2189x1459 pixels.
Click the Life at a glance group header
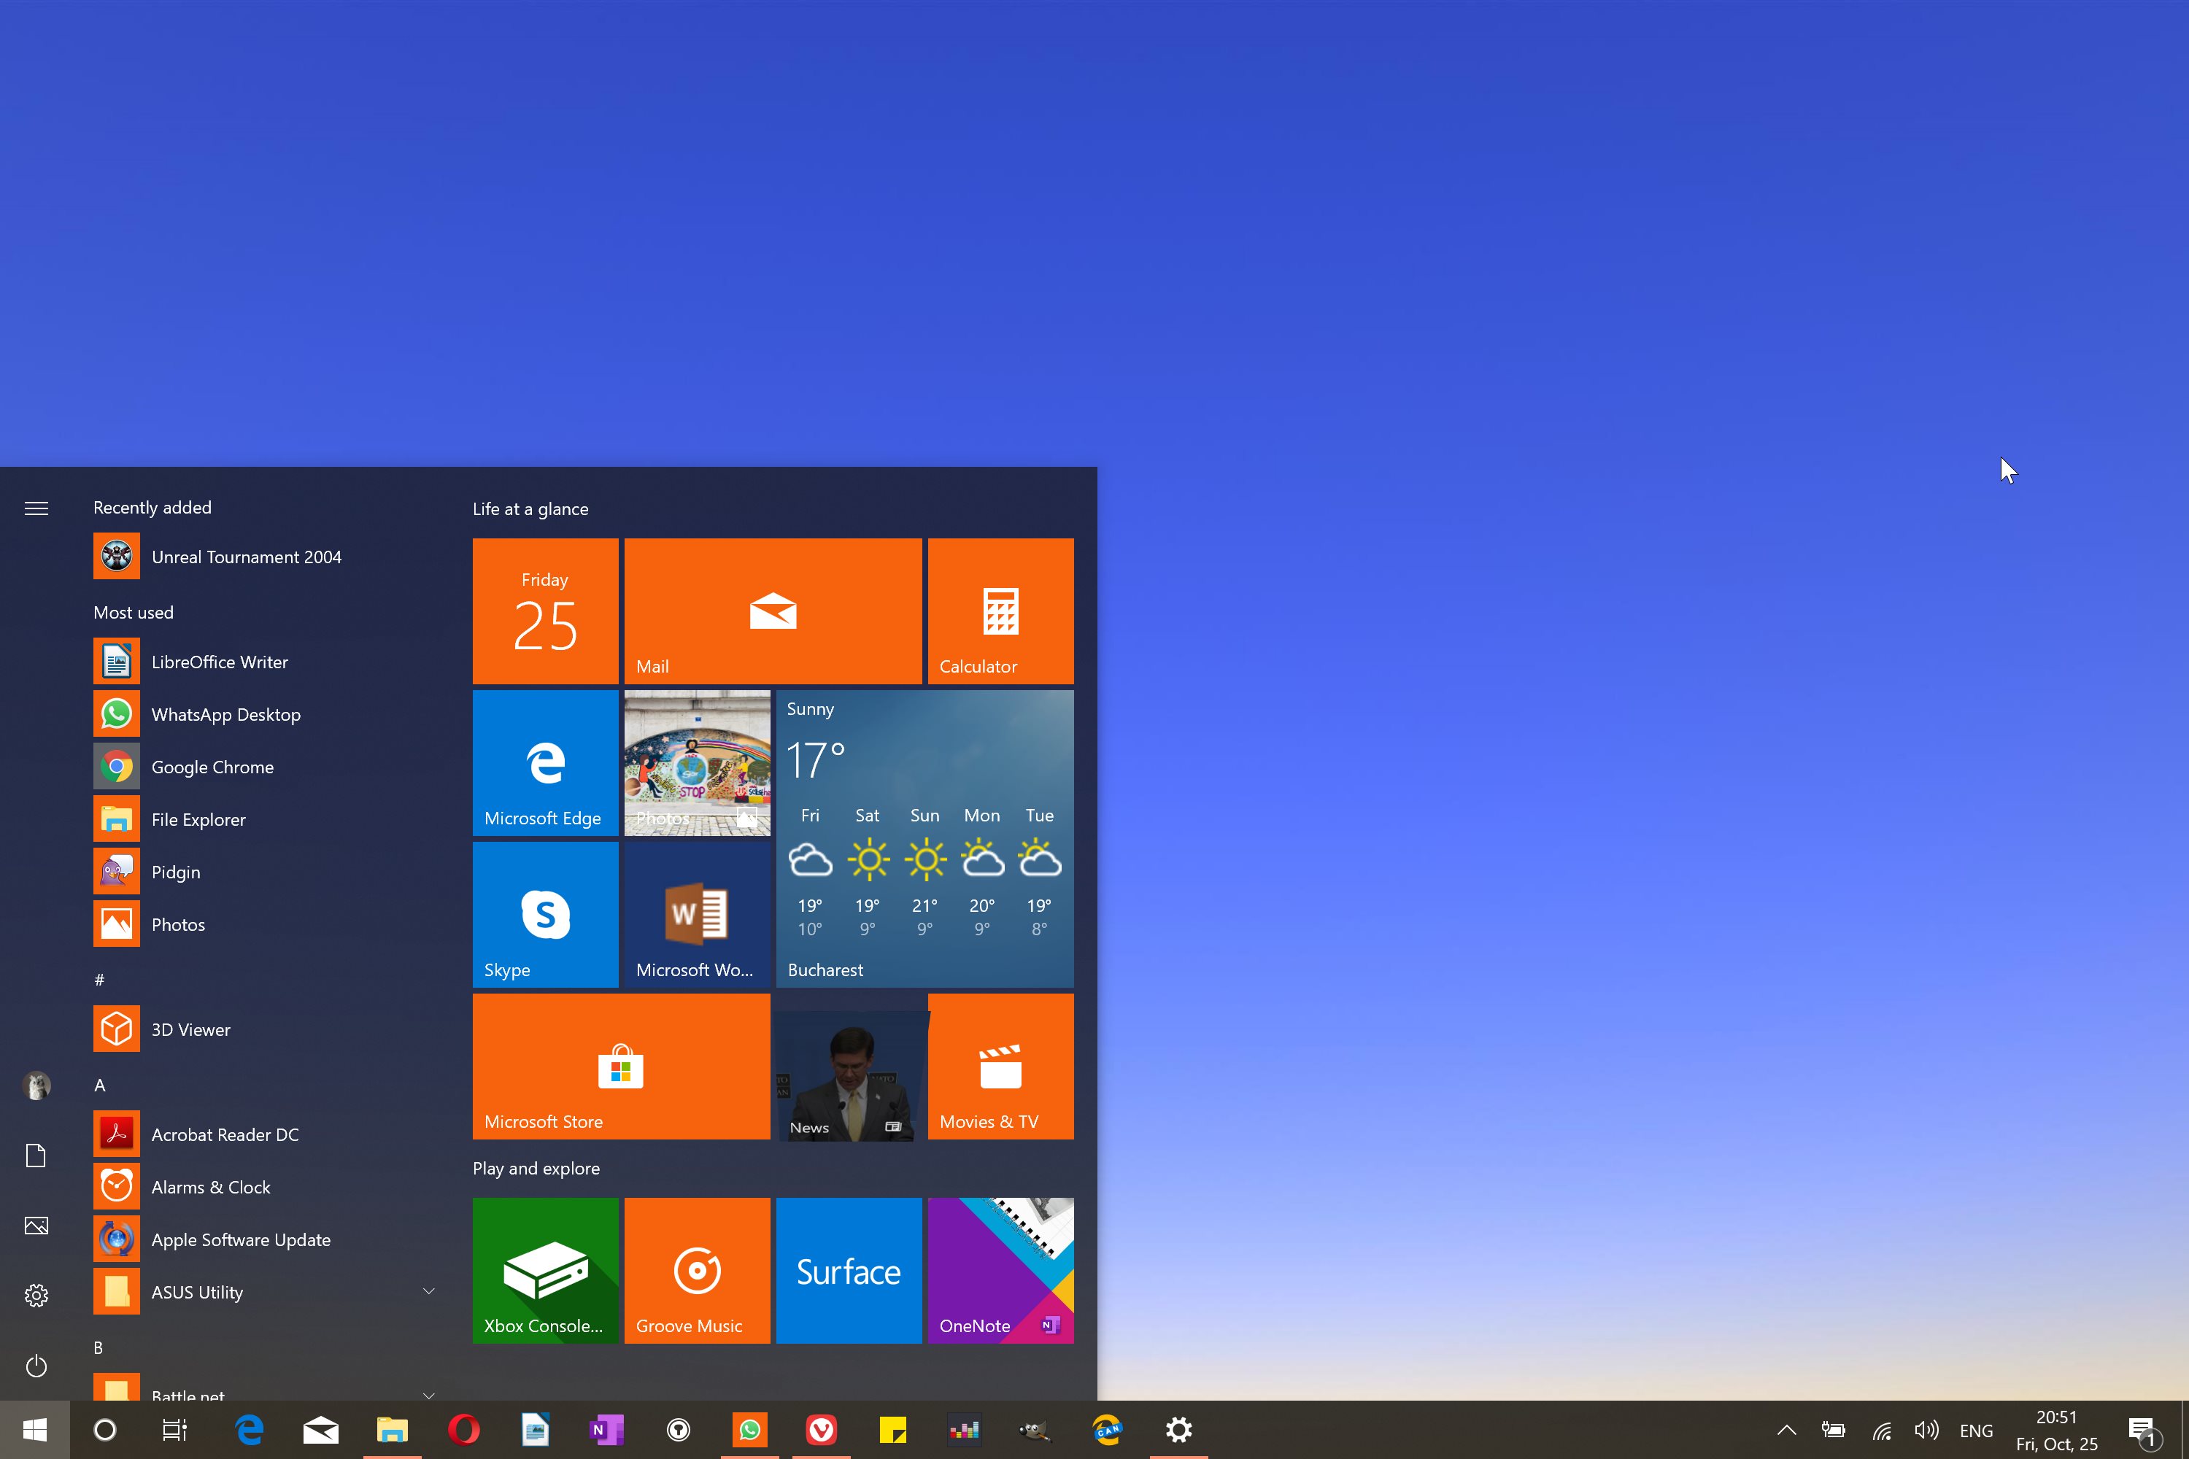(x=530, y=509)
